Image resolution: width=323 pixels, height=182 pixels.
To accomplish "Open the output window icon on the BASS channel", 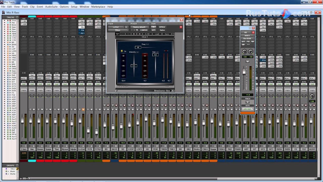I will pyautogui.click(x=116, y=146).
